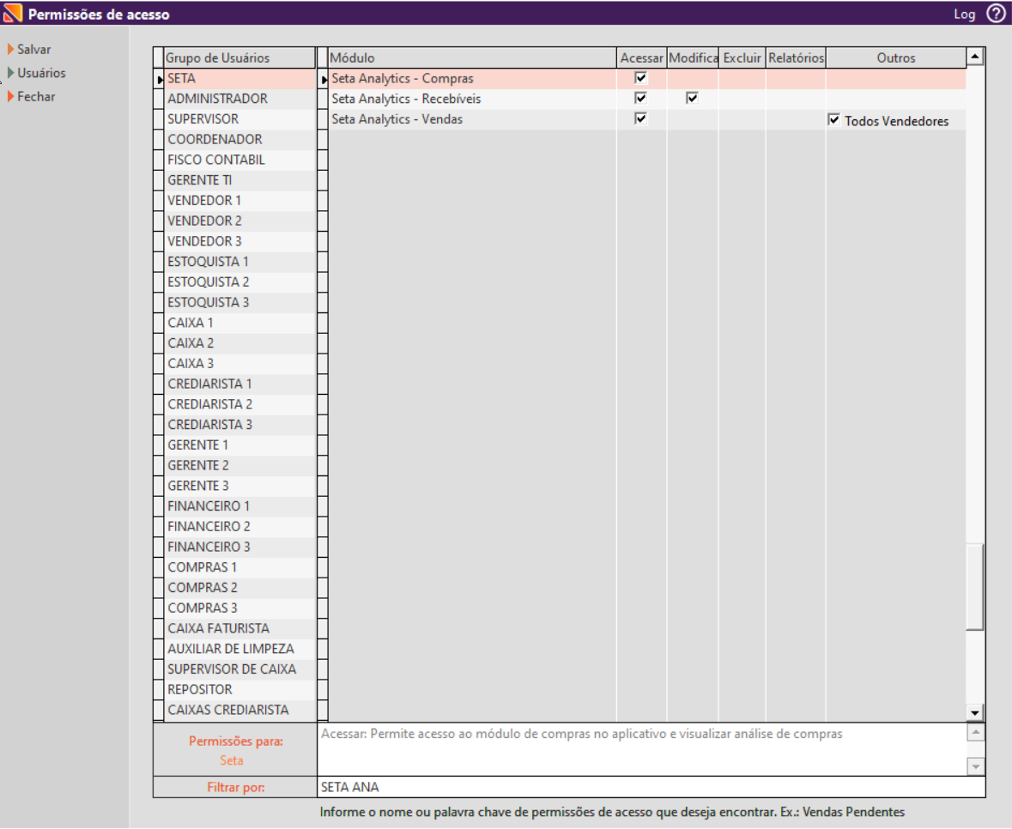The image size is (1012, 829).
Task: Click the Modificar column header
Action: (693, 58)
